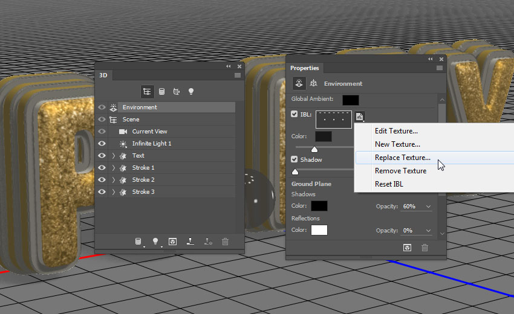Image resolution: width=514 pixels, height=314 pixels.
Task: Open the Global Ambient color swatch
Action: (350, 100)
